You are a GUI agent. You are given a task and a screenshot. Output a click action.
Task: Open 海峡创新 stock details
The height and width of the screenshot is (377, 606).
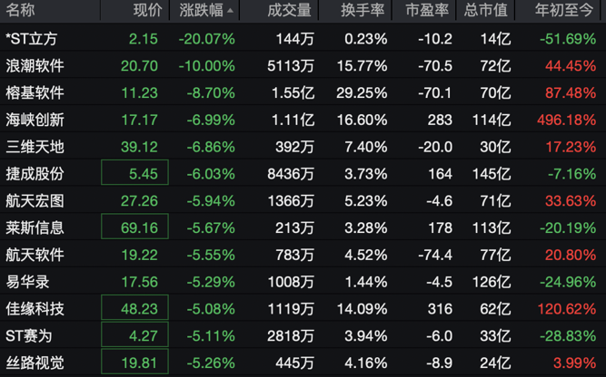(x=35, y=120)
